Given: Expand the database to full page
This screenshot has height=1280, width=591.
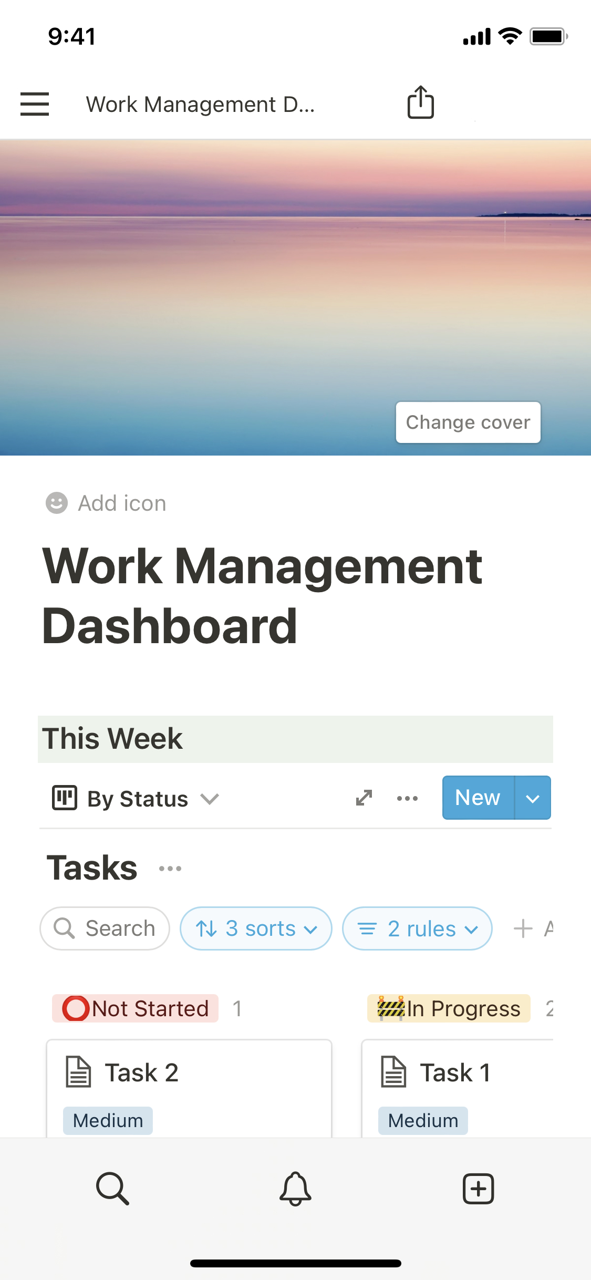Looking at the screenshot, I should 364,798.
